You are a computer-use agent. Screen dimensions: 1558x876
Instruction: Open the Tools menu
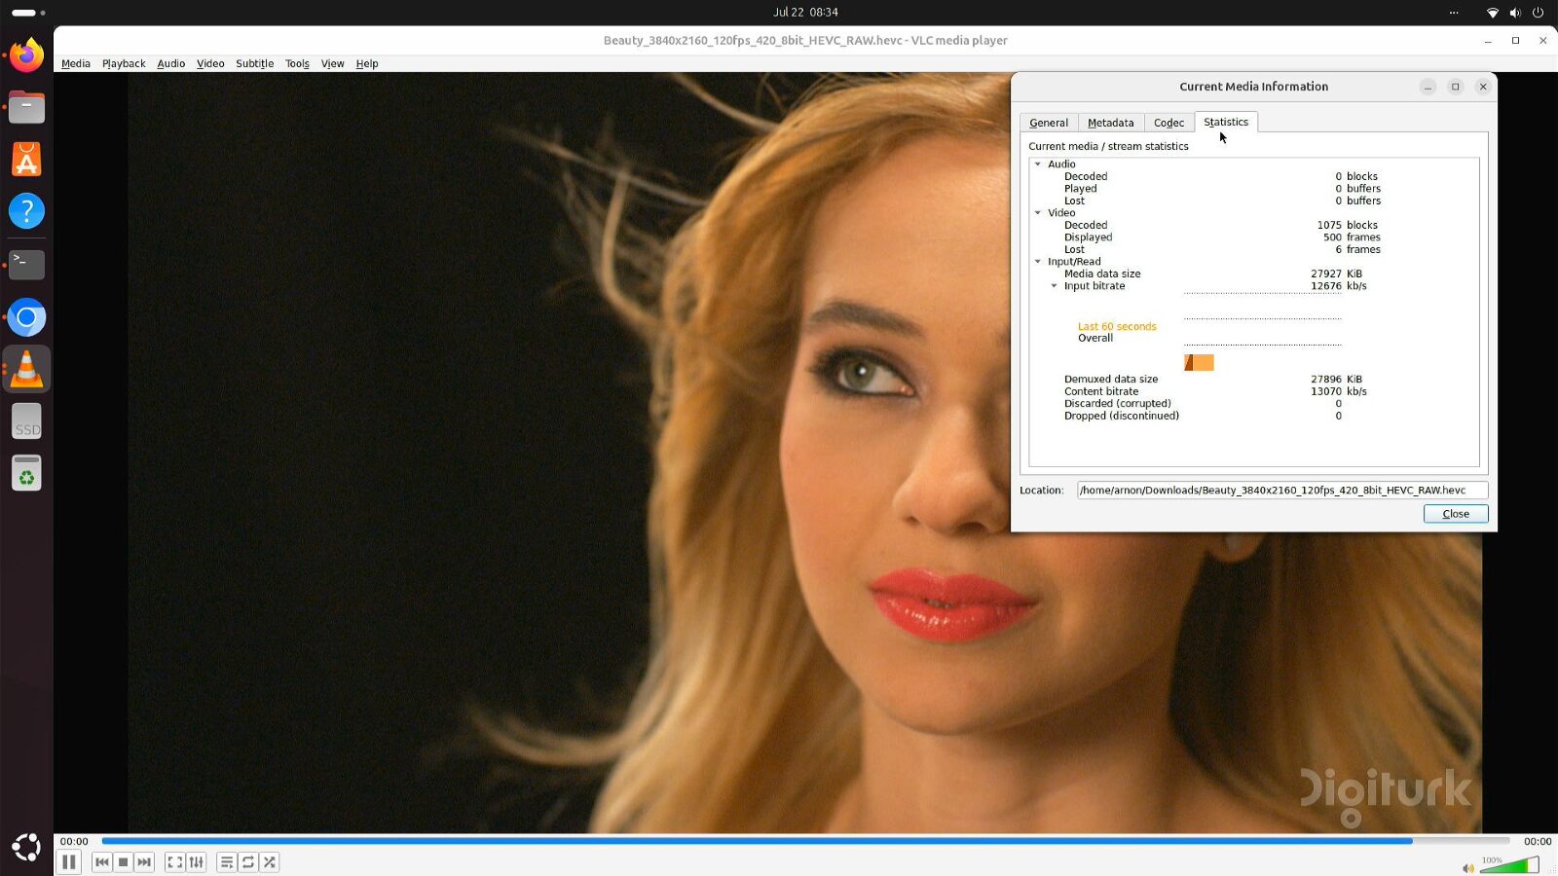[x=297, y=64]
